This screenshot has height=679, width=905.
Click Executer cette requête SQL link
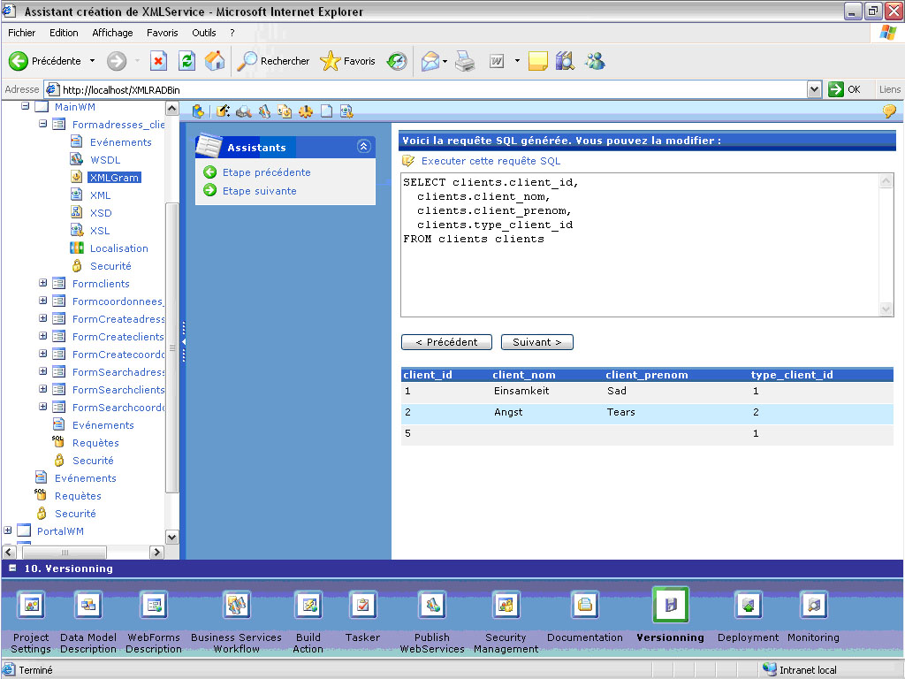tap(490, 161)
